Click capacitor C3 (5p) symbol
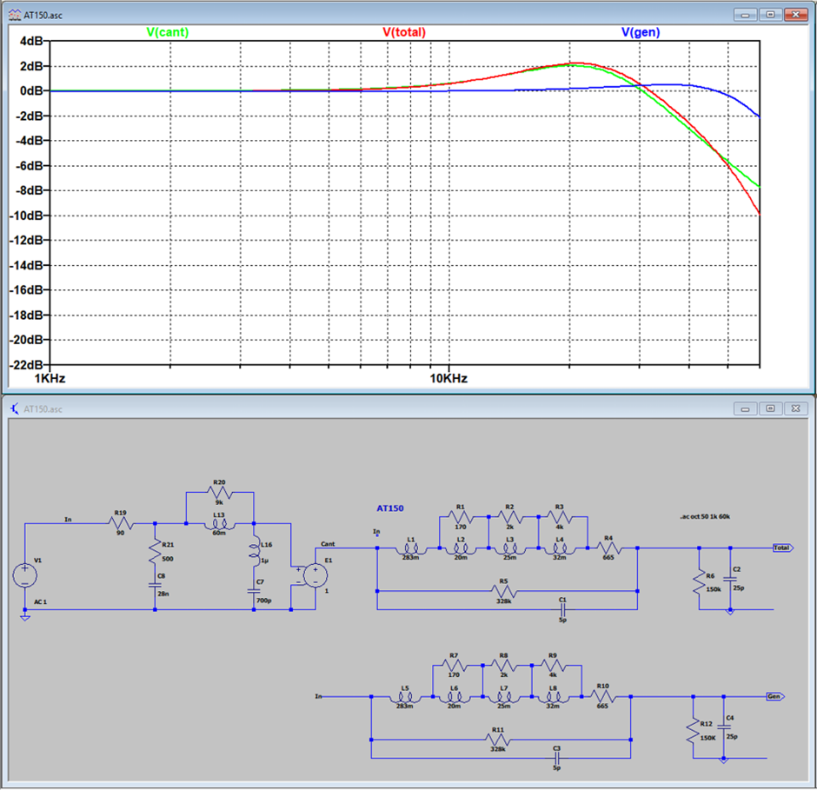The image size is (817, 790). pyautogui.click(x=556, y=758)
